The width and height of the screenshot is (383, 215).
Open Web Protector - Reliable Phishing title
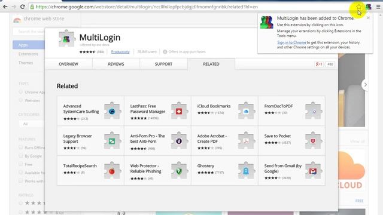click(x=145, y=168)
